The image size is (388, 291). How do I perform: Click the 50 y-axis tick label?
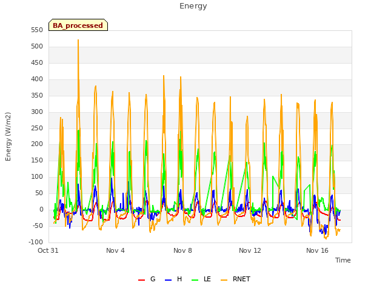point(39,193)
